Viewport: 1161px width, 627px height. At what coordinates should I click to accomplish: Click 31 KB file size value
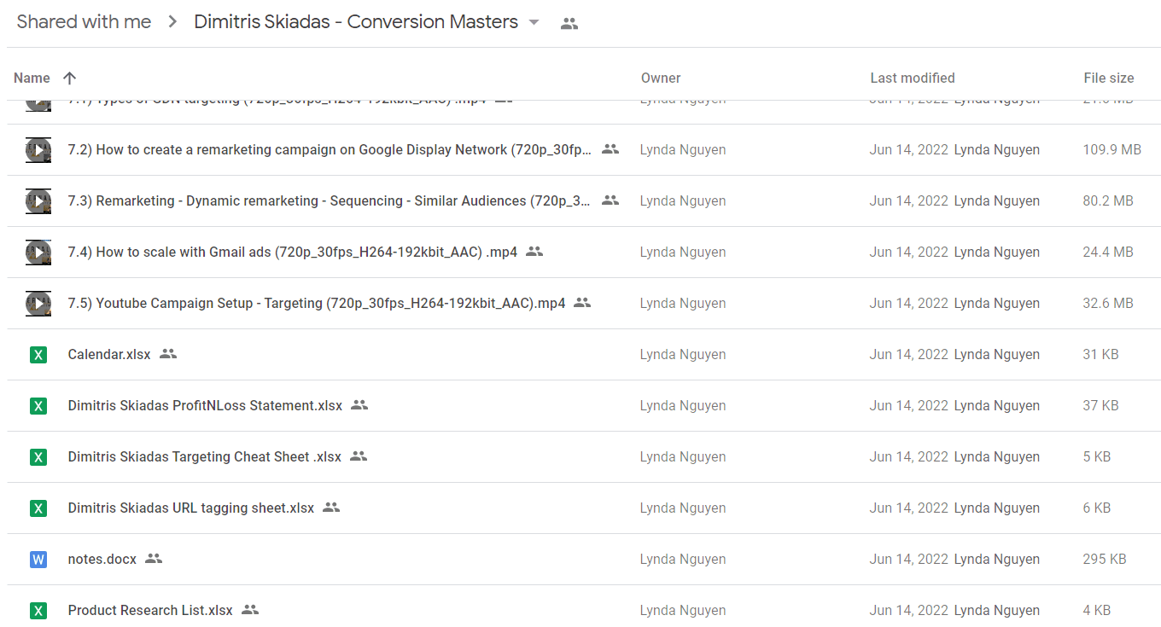[1101, 355]
